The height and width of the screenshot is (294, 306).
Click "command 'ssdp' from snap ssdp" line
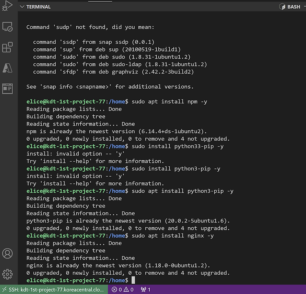[94, 42]
